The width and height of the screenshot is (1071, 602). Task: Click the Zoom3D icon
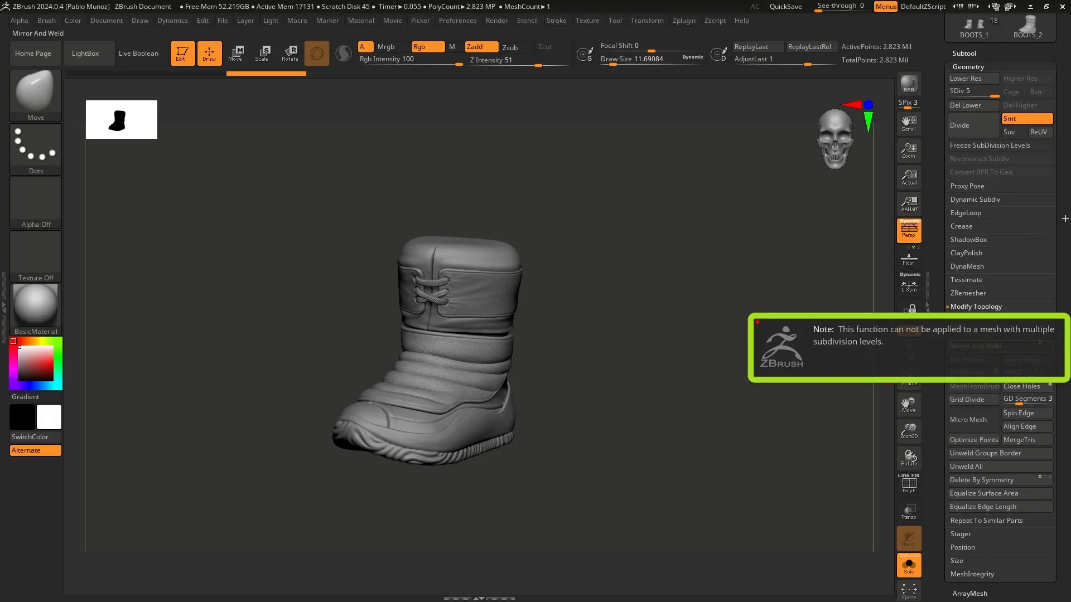(909, 431)
